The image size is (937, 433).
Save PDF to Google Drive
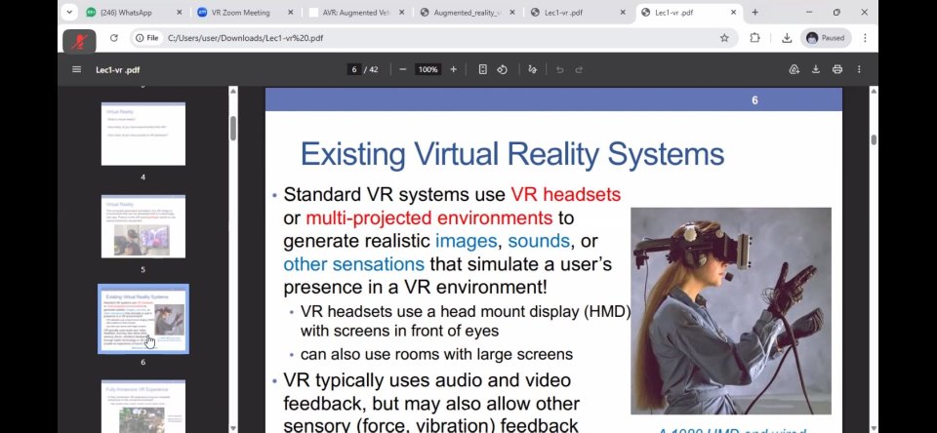click(x=794, y=69)
